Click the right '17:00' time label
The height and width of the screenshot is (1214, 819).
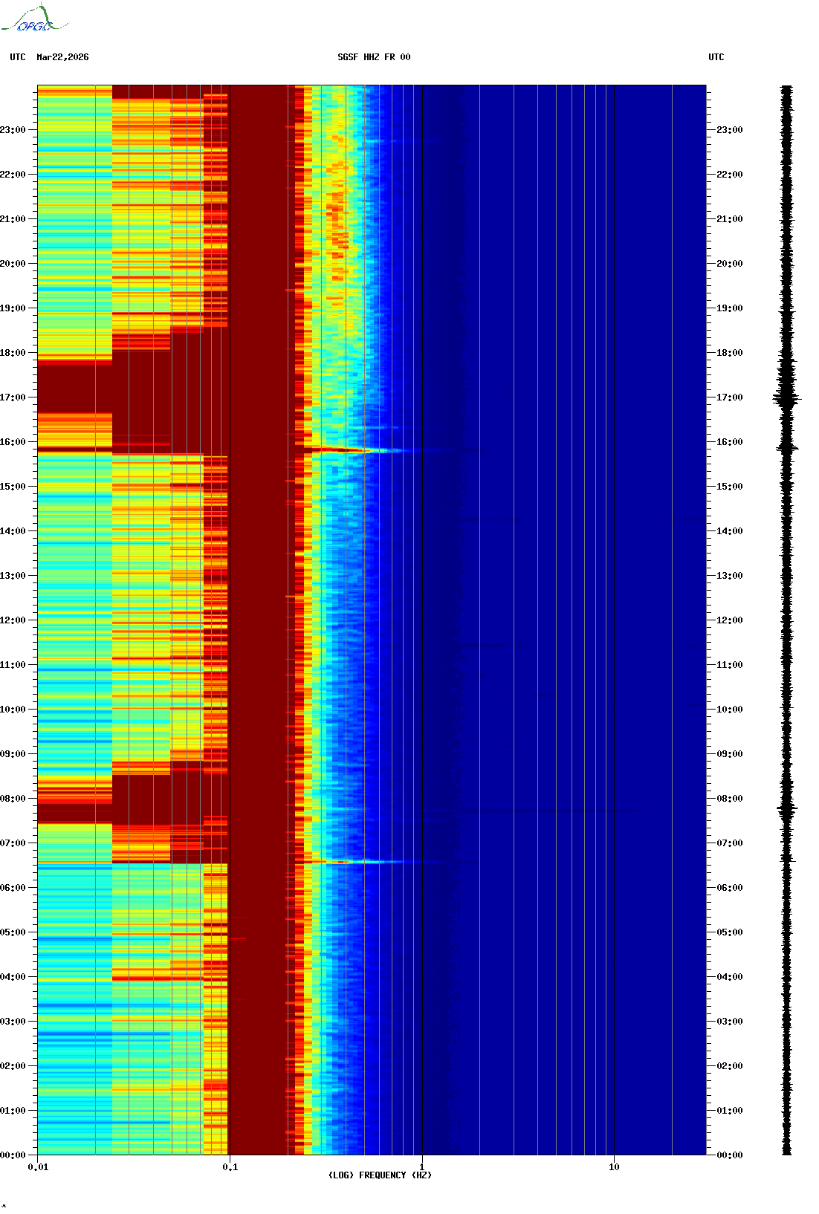click(729, 397)
